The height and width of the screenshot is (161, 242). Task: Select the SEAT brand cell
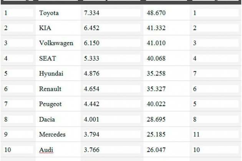pyautogui.click(x=47, y=58)
